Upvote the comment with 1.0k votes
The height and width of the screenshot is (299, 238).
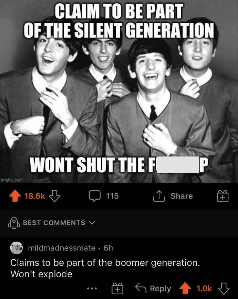(x=185, y=288)
